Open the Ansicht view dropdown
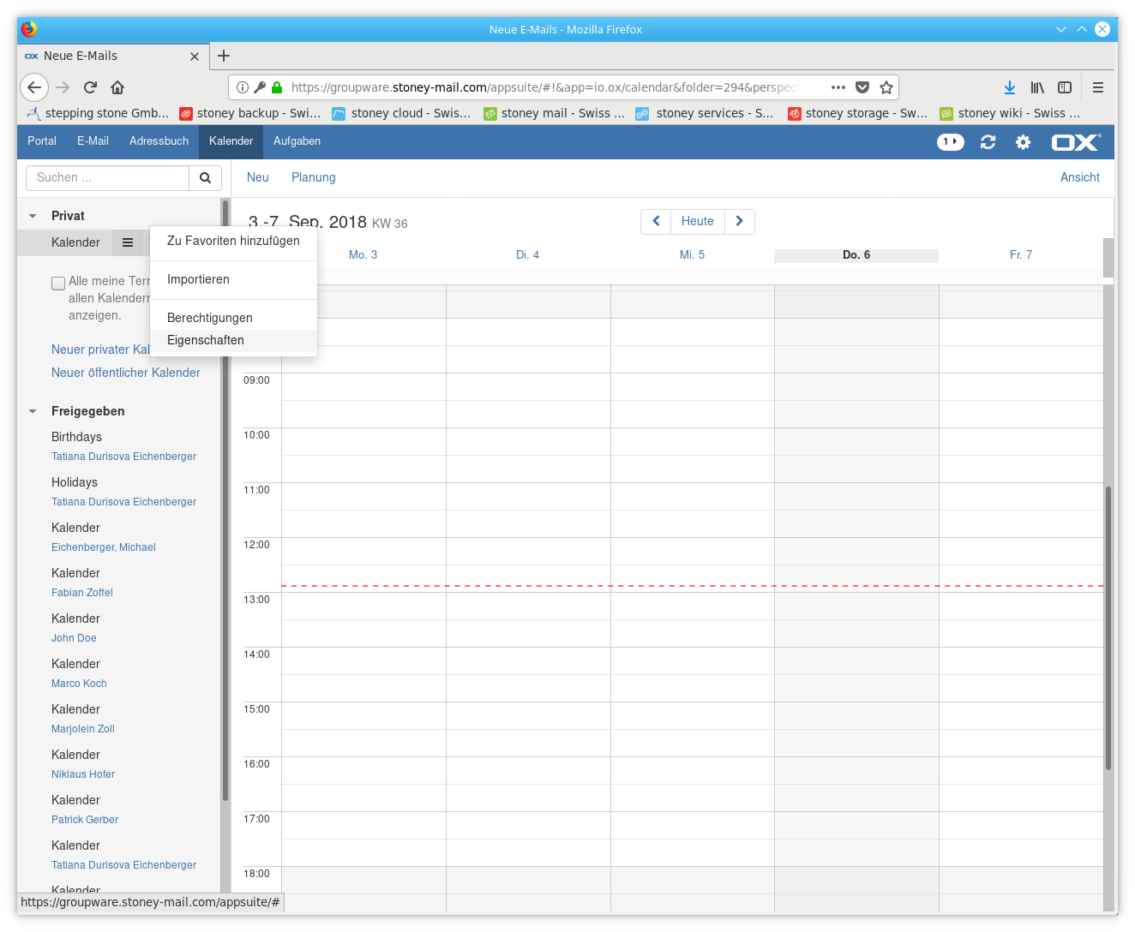The height and width of the screenshot is (932, 1135). 1079,177
